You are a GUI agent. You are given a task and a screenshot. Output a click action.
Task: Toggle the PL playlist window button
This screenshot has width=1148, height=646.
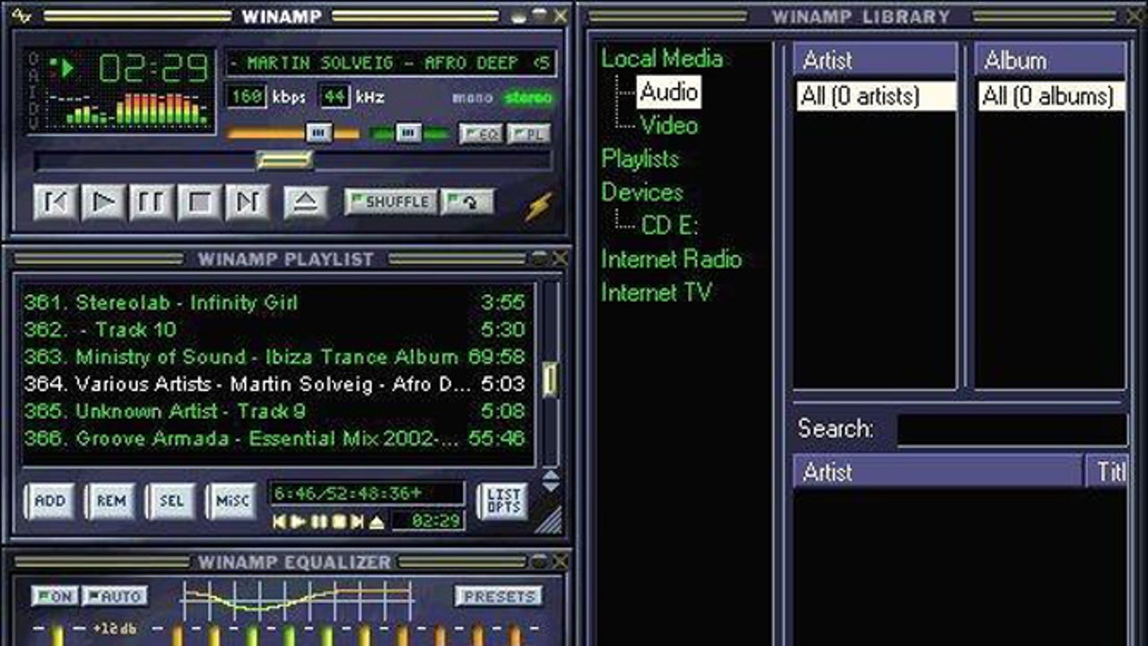click(x=529, y=134)
